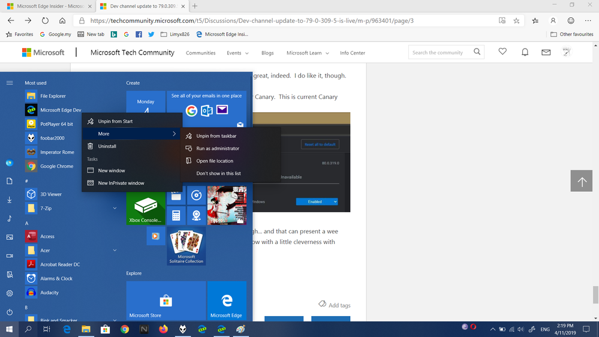Open Access from the app list
Screen dimensions: 599x337
pyautogui.click(x=47, y=236)
